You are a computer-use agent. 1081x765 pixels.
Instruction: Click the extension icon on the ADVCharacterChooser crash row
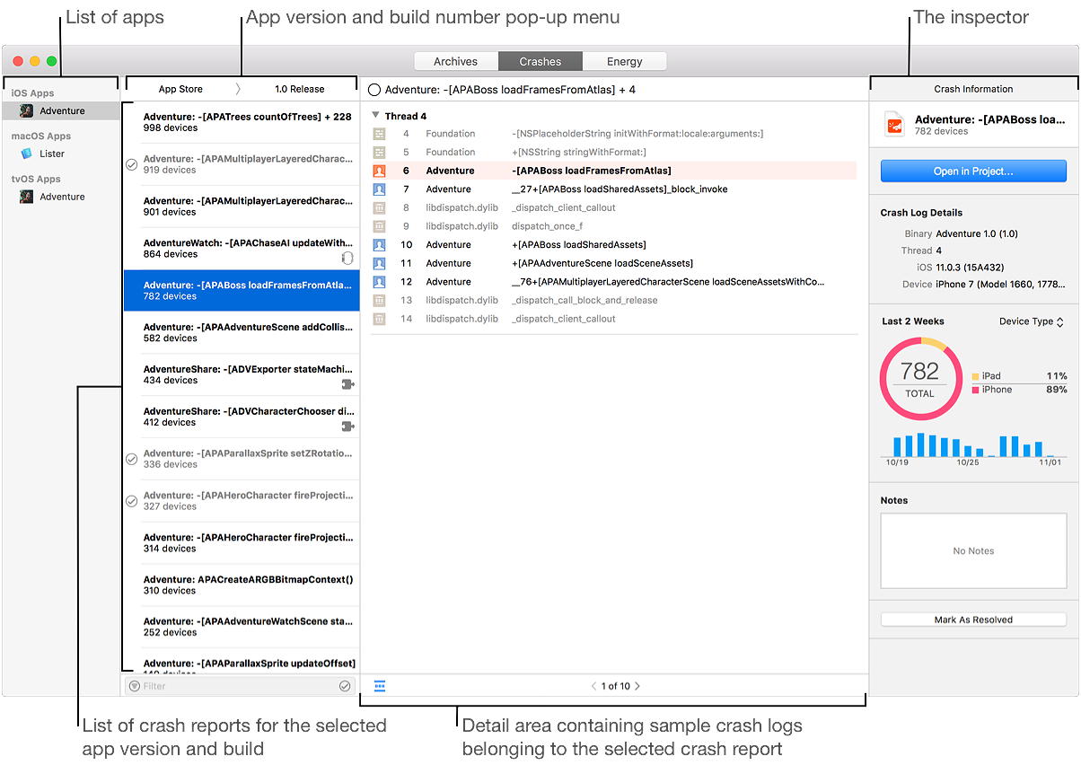click(347, 426)
